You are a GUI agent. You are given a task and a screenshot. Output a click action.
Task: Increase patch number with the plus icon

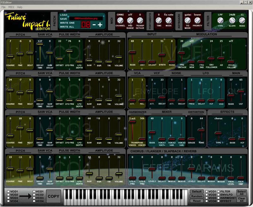click(x=100, y=25)
